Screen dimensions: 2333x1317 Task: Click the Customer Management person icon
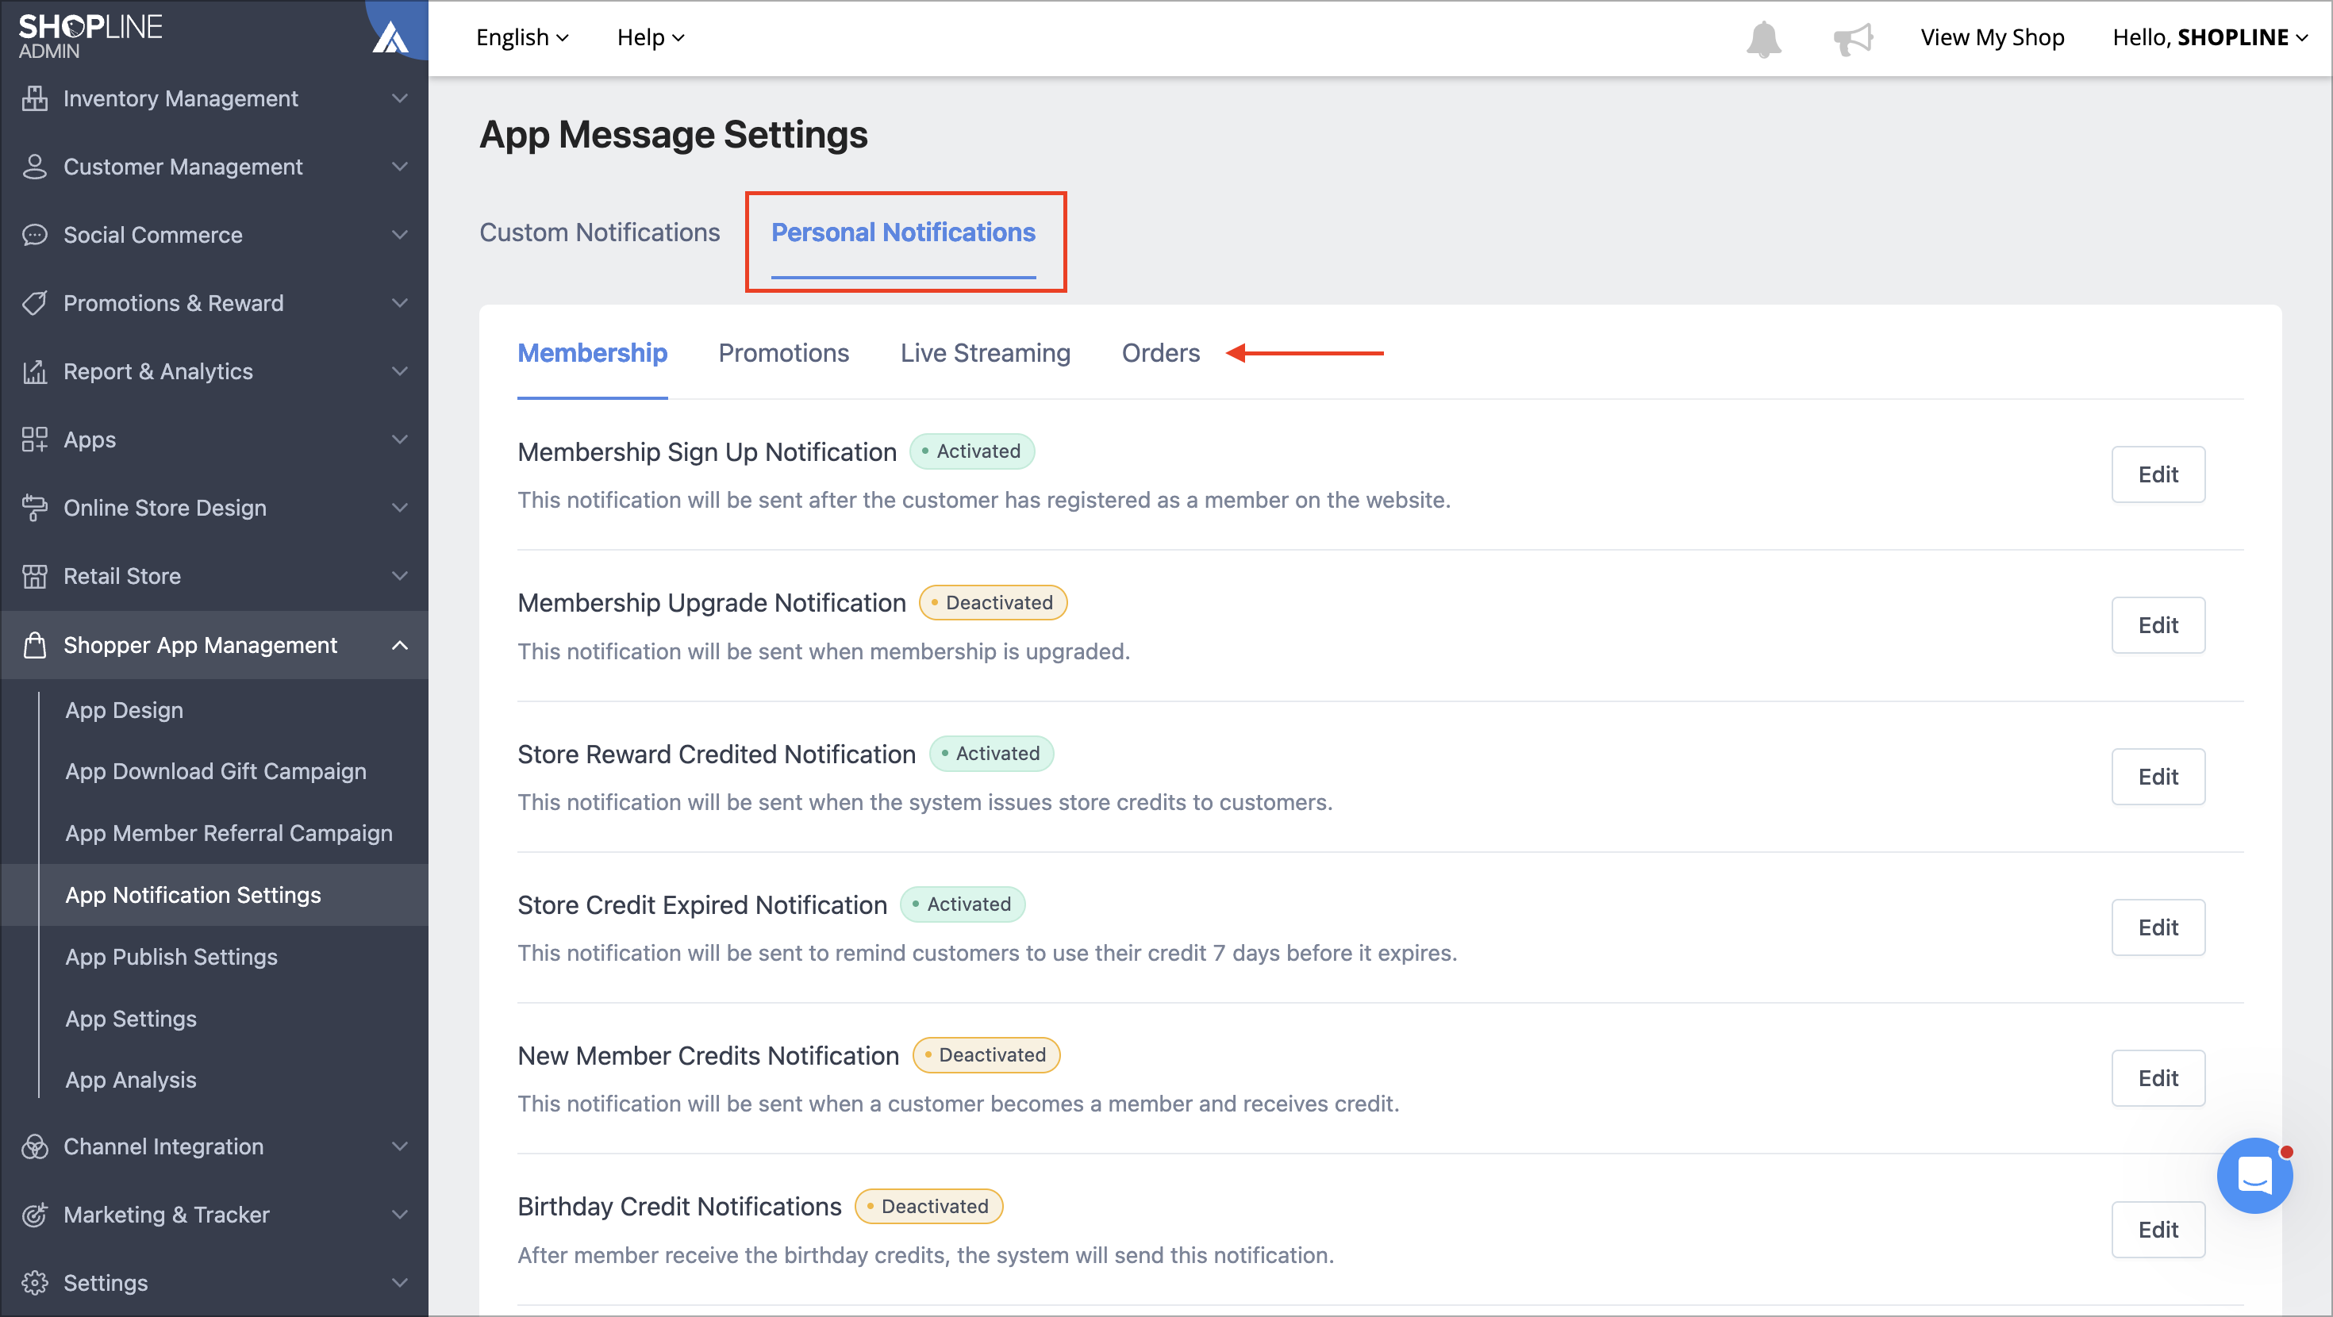point(34,167)
